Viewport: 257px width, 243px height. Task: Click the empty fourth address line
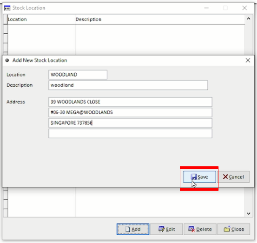tap(130, 134)
